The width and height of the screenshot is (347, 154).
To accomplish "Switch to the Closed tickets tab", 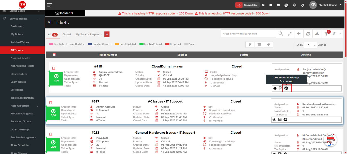I will click(x=67, y=35).
